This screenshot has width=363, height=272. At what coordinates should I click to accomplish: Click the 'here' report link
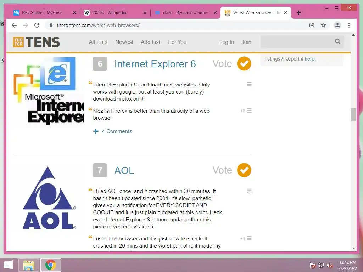309,59
